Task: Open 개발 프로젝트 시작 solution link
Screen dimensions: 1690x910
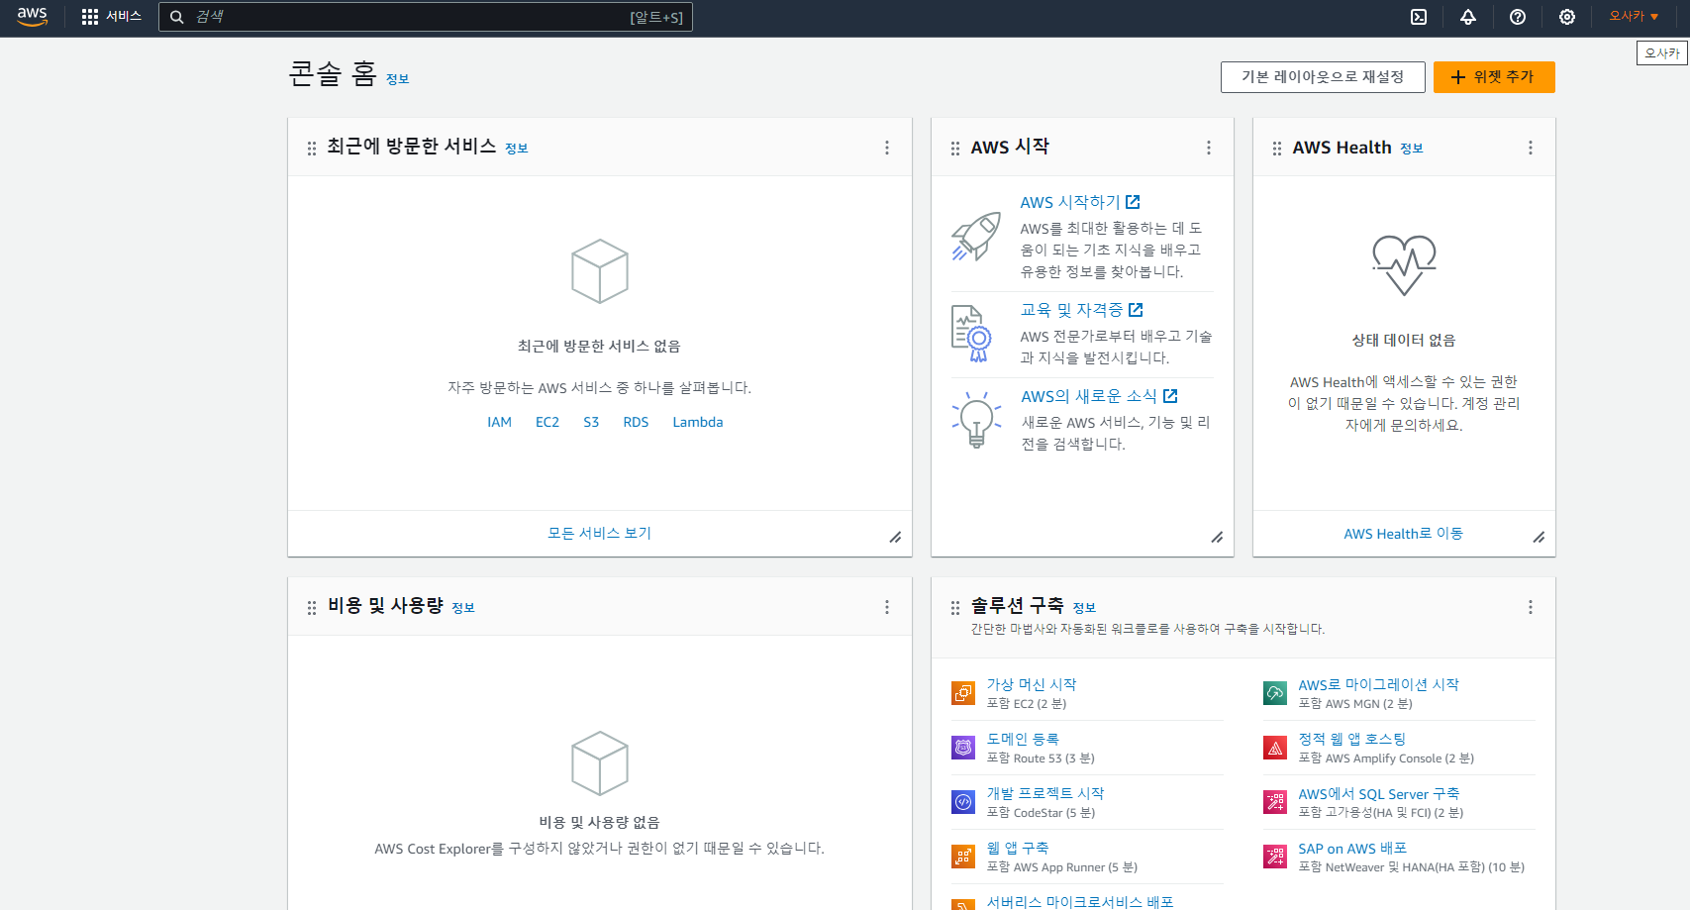Action: pos(1045,793)
